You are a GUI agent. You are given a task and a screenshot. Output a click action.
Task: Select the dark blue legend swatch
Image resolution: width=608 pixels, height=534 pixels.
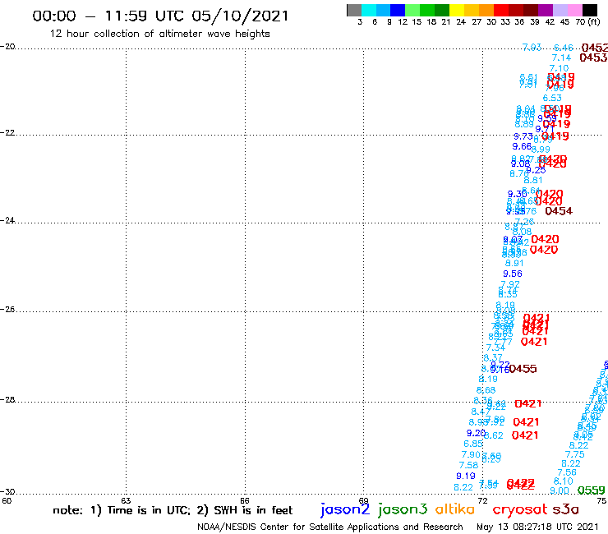(x=398, y=10)
